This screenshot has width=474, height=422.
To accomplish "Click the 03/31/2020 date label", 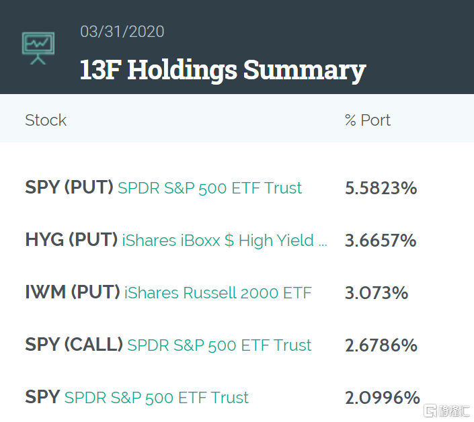I will (x=122, y=32).
